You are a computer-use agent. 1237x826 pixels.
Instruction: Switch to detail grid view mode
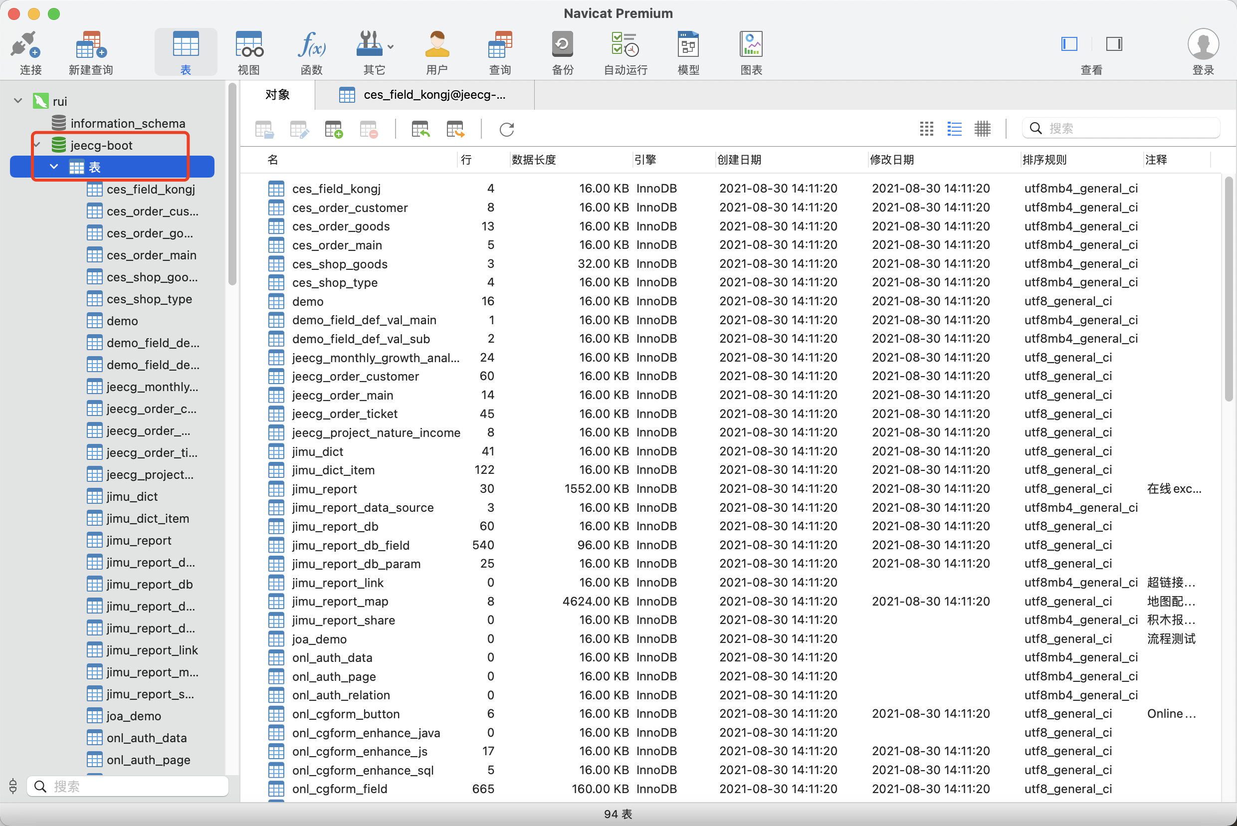982,129
